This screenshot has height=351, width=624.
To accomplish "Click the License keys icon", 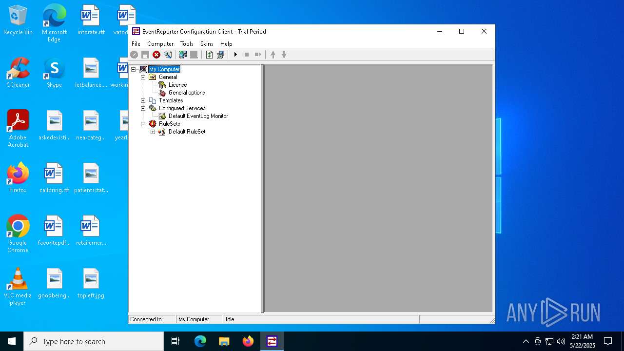I will [162, 85].
